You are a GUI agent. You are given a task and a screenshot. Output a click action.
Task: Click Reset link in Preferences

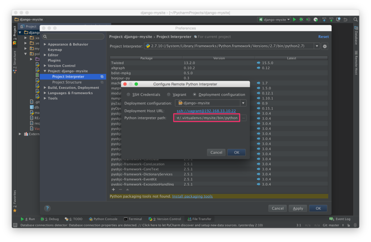point(324,37)
